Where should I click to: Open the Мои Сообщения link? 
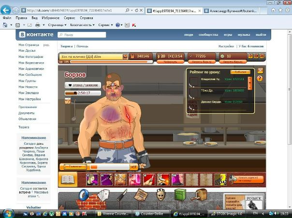[30, 75]
